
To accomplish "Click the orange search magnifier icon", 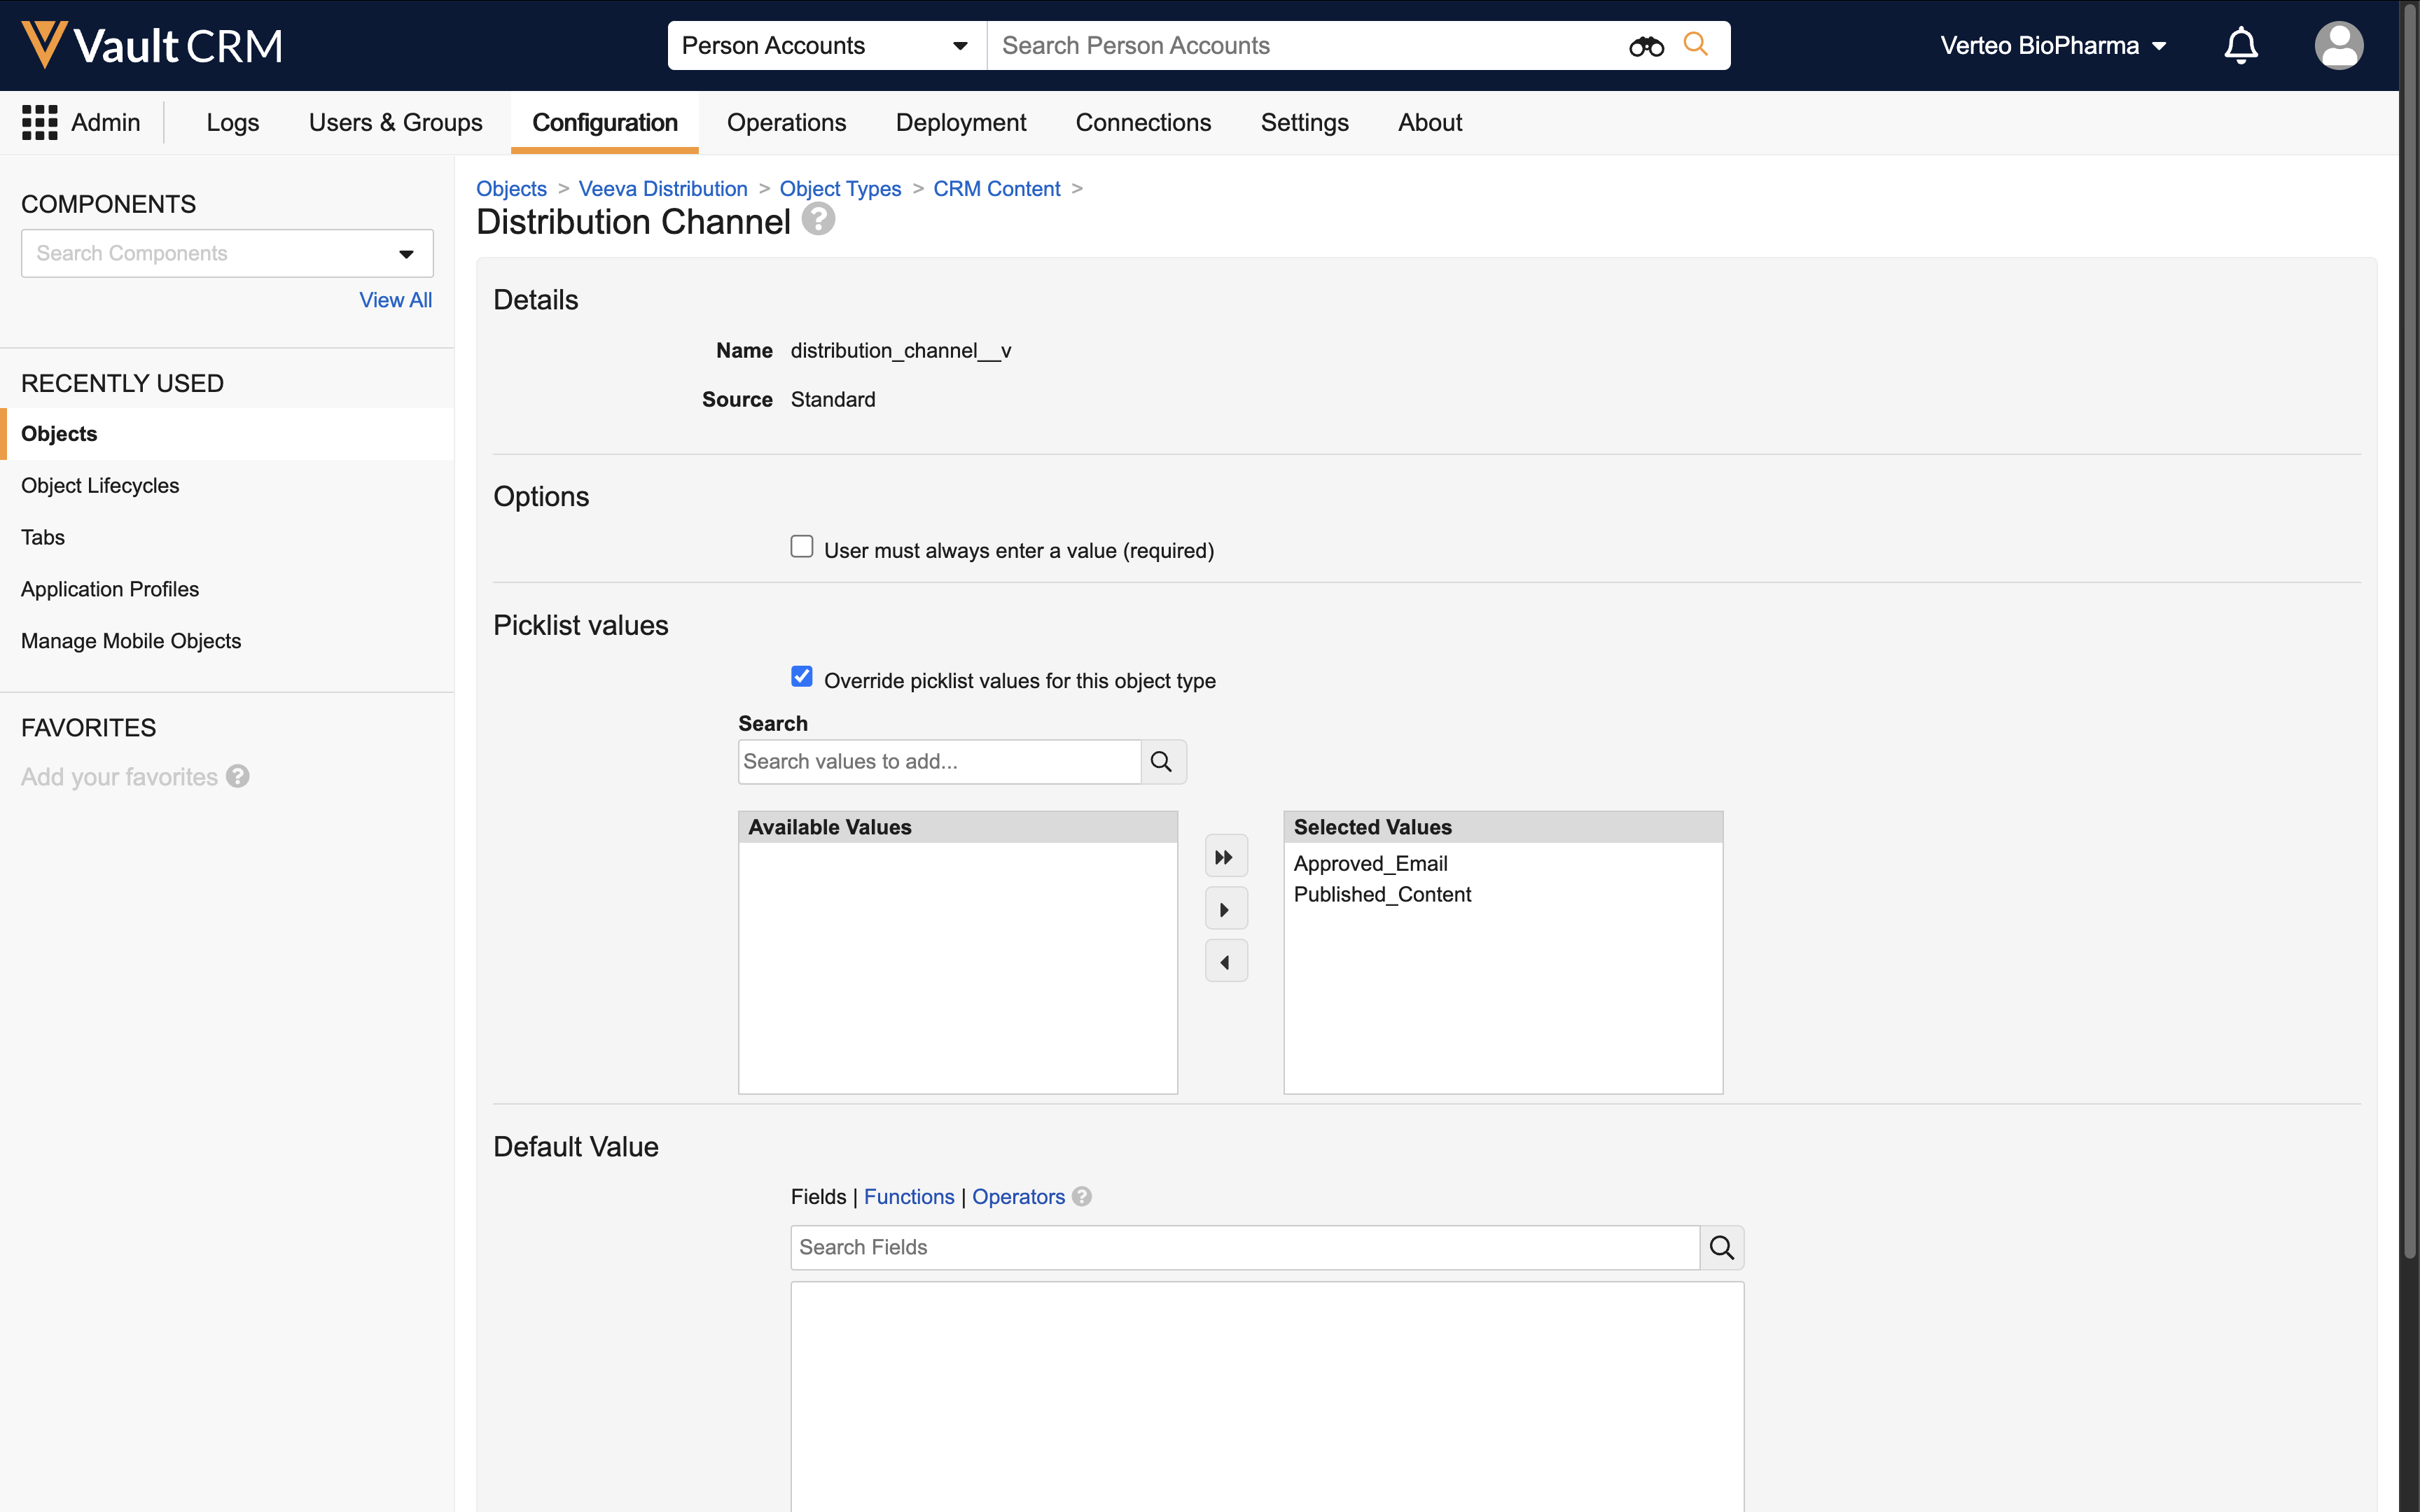I will 1695,44.
